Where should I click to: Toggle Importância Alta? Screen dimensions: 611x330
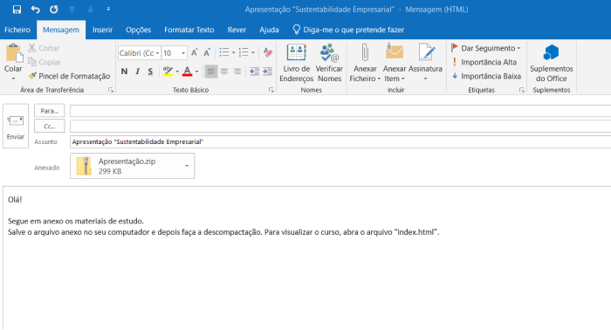coord(484,62)
